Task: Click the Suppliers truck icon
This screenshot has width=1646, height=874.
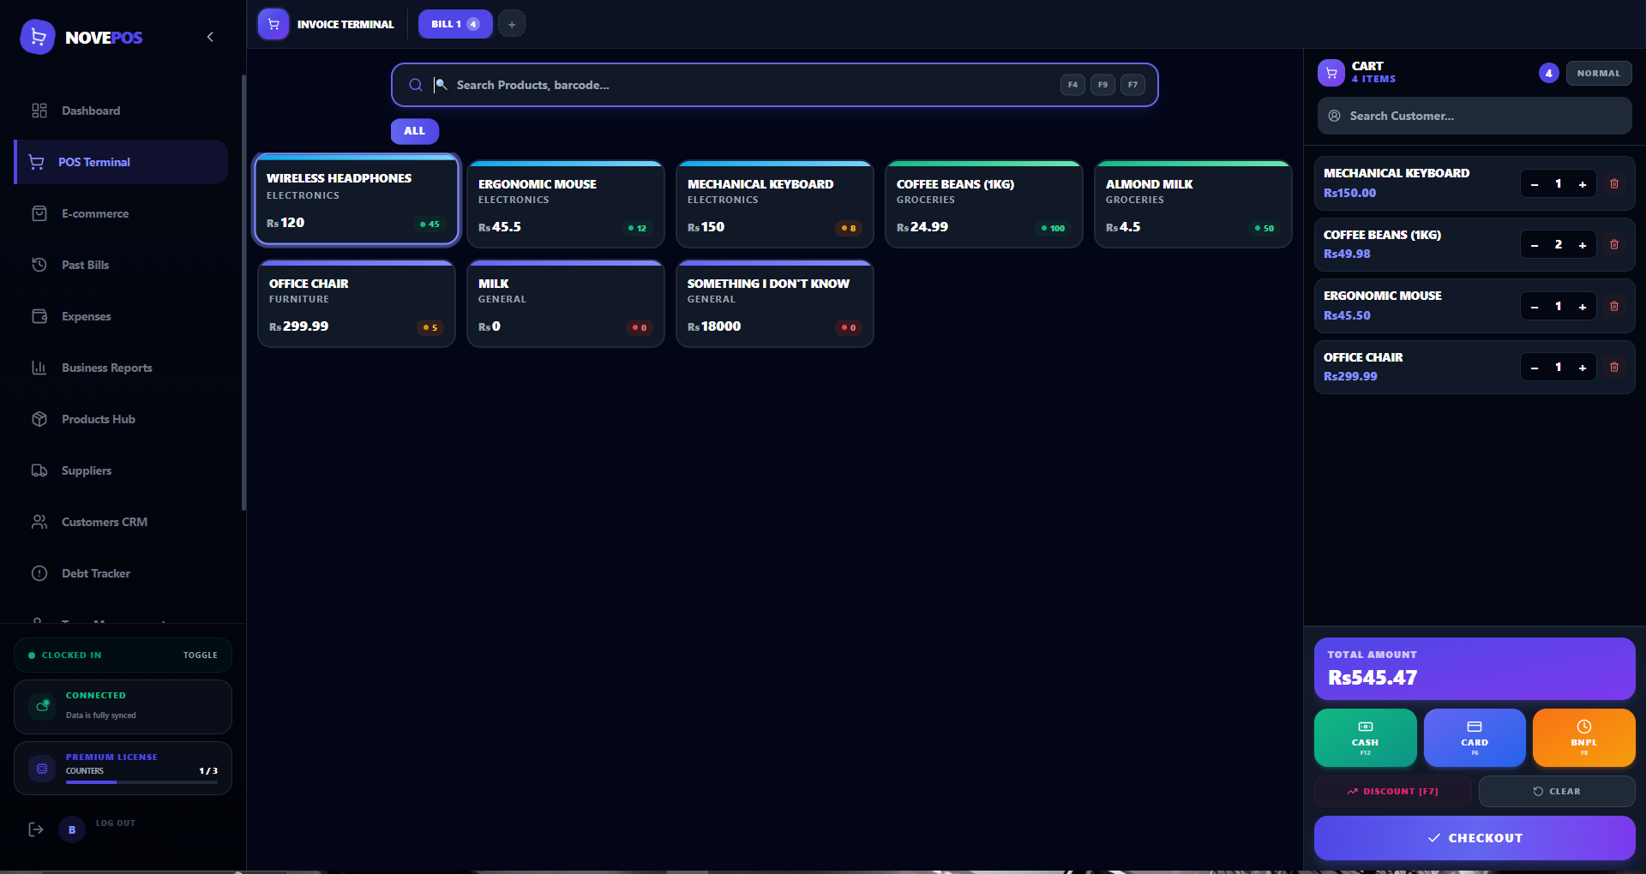Action: (39, 470)
